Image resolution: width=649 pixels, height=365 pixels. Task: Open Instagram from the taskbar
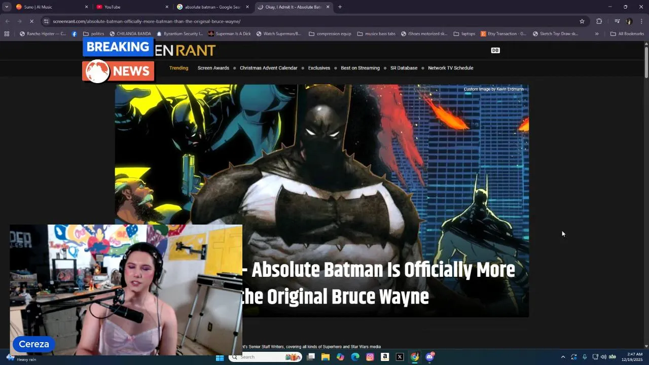pyautogui.click(x=370, y=357)
